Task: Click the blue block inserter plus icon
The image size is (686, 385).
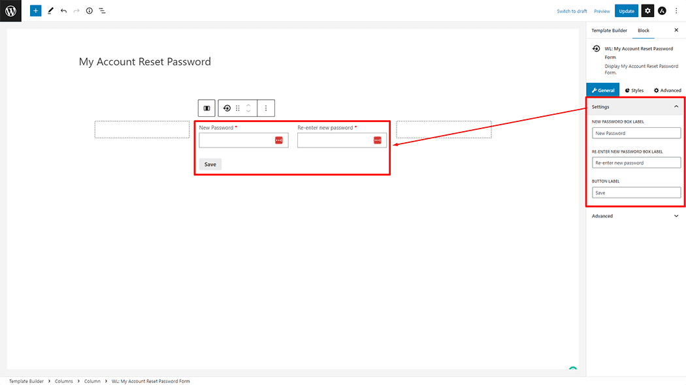Action: (35, 10)
